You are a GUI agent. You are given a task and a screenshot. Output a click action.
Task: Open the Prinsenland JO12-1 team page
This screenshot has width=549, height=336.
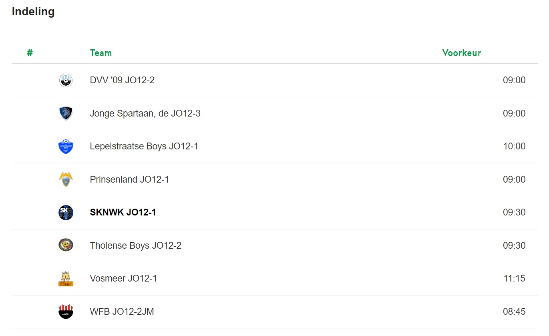(129, 179)
